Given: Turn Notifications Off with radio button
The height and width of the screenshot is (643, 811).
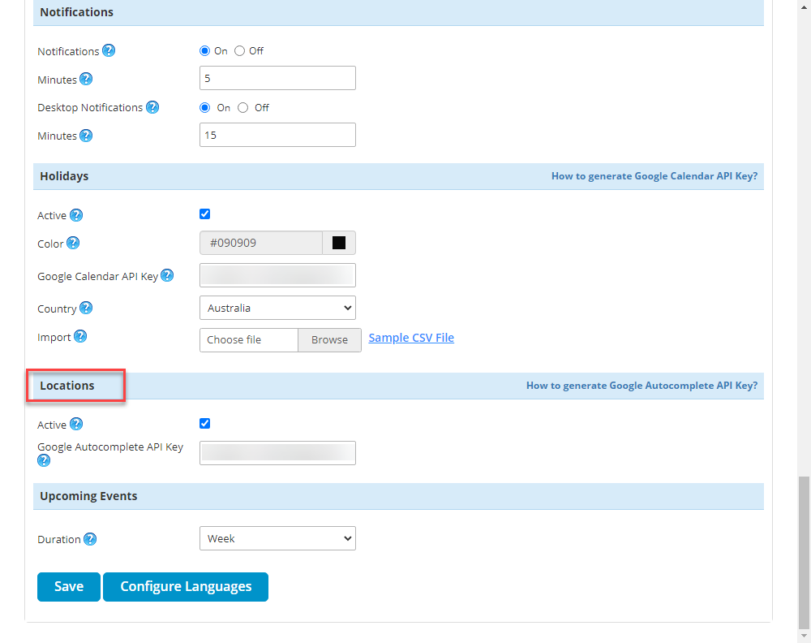Looking at the screenshot, I should [x=240, y=51].
